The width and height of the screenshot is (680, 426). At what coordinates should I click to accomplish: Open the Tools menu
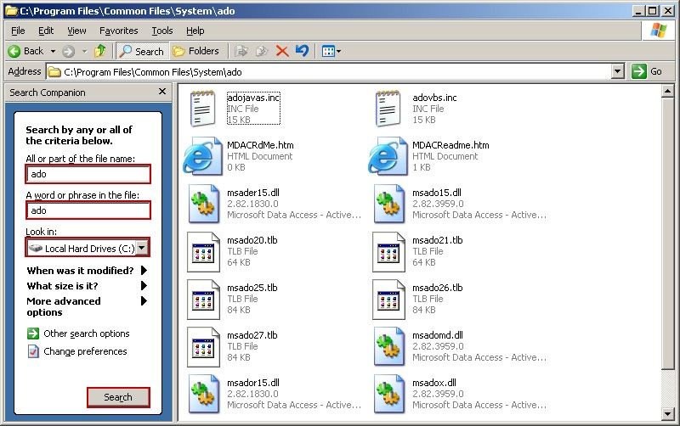162,31
